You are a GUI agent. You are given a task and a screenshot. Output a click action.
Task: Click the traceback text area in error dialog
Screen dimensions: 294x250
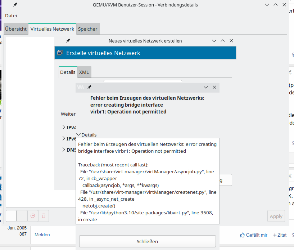[x=148, y=181]
